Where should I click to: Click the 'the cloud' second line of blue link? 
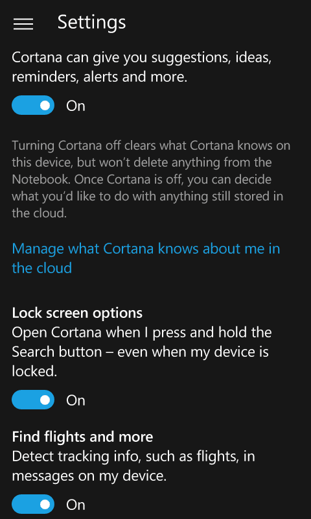42,268
